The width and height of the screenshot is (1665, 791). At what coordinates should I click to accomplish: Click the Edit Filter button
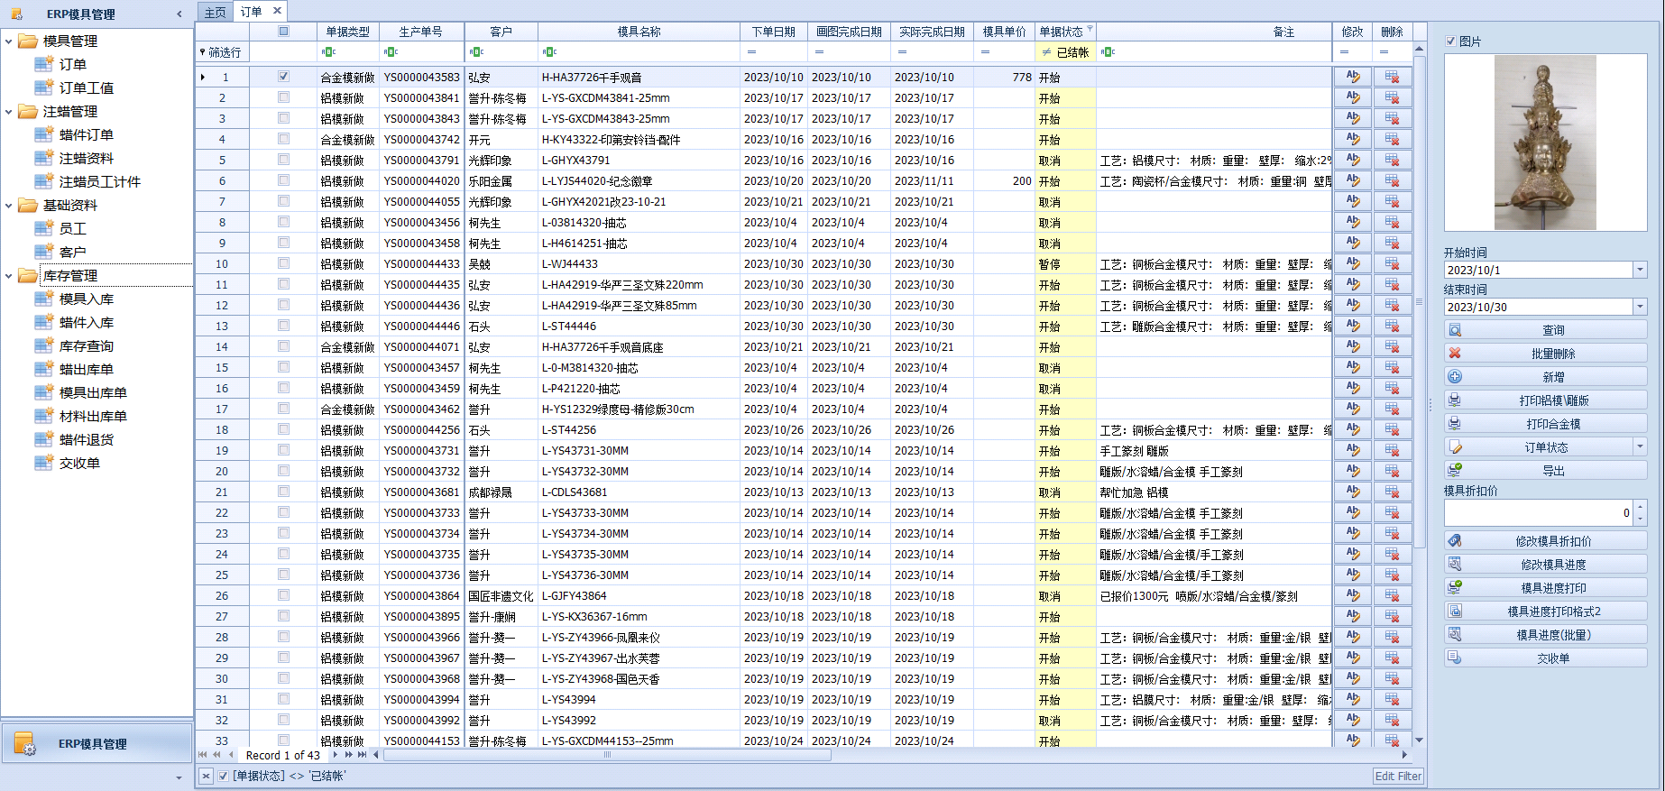(1397, 776)
